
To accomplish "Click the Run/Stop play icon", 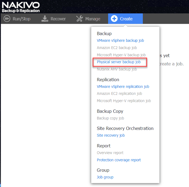I will (7, 19).
